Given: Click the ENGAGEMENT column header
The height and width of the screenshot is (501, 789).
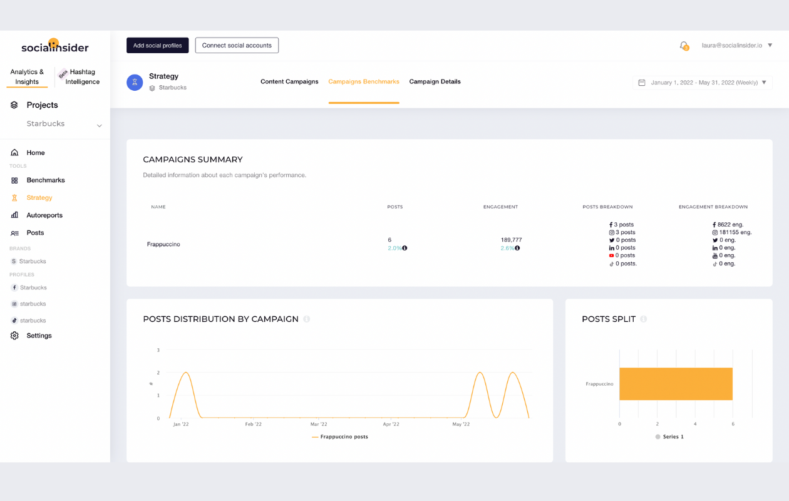Looking at the screenshot, I should point(500,207).
